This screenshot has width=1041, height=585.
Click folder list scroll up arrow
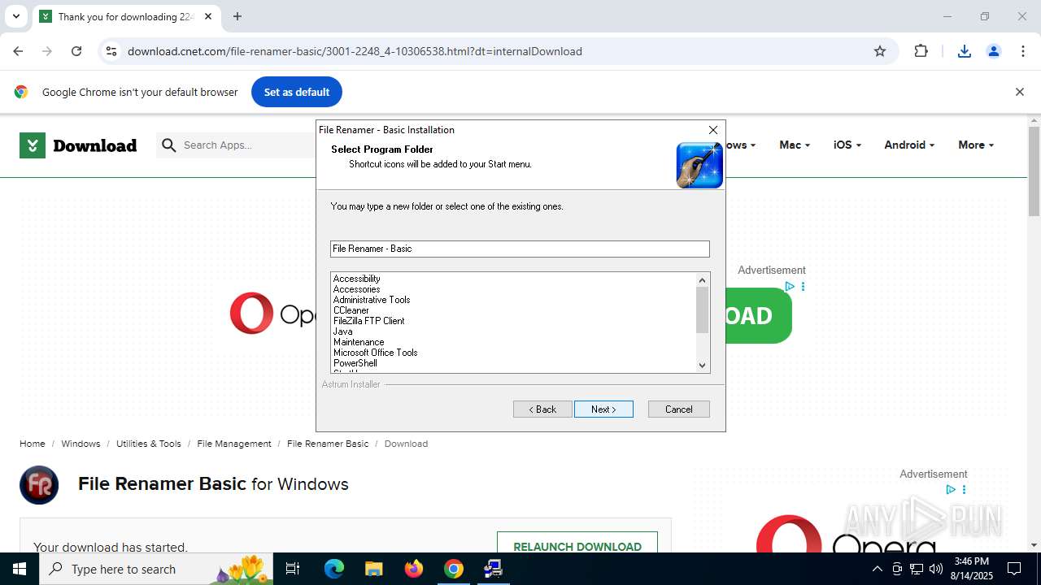point(703,279)
